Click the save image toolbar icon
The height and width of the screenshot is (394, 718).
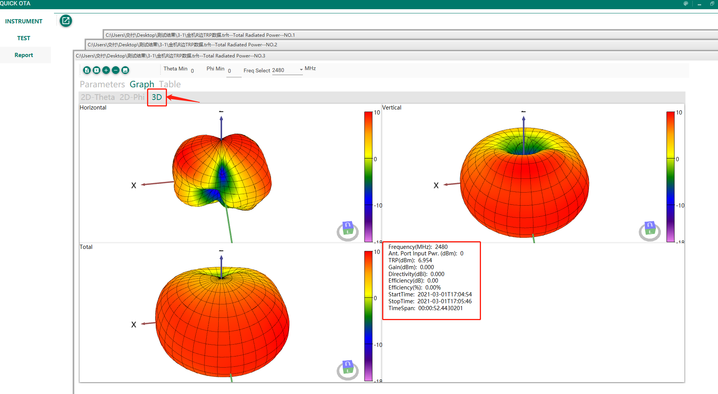pos(125,70)
